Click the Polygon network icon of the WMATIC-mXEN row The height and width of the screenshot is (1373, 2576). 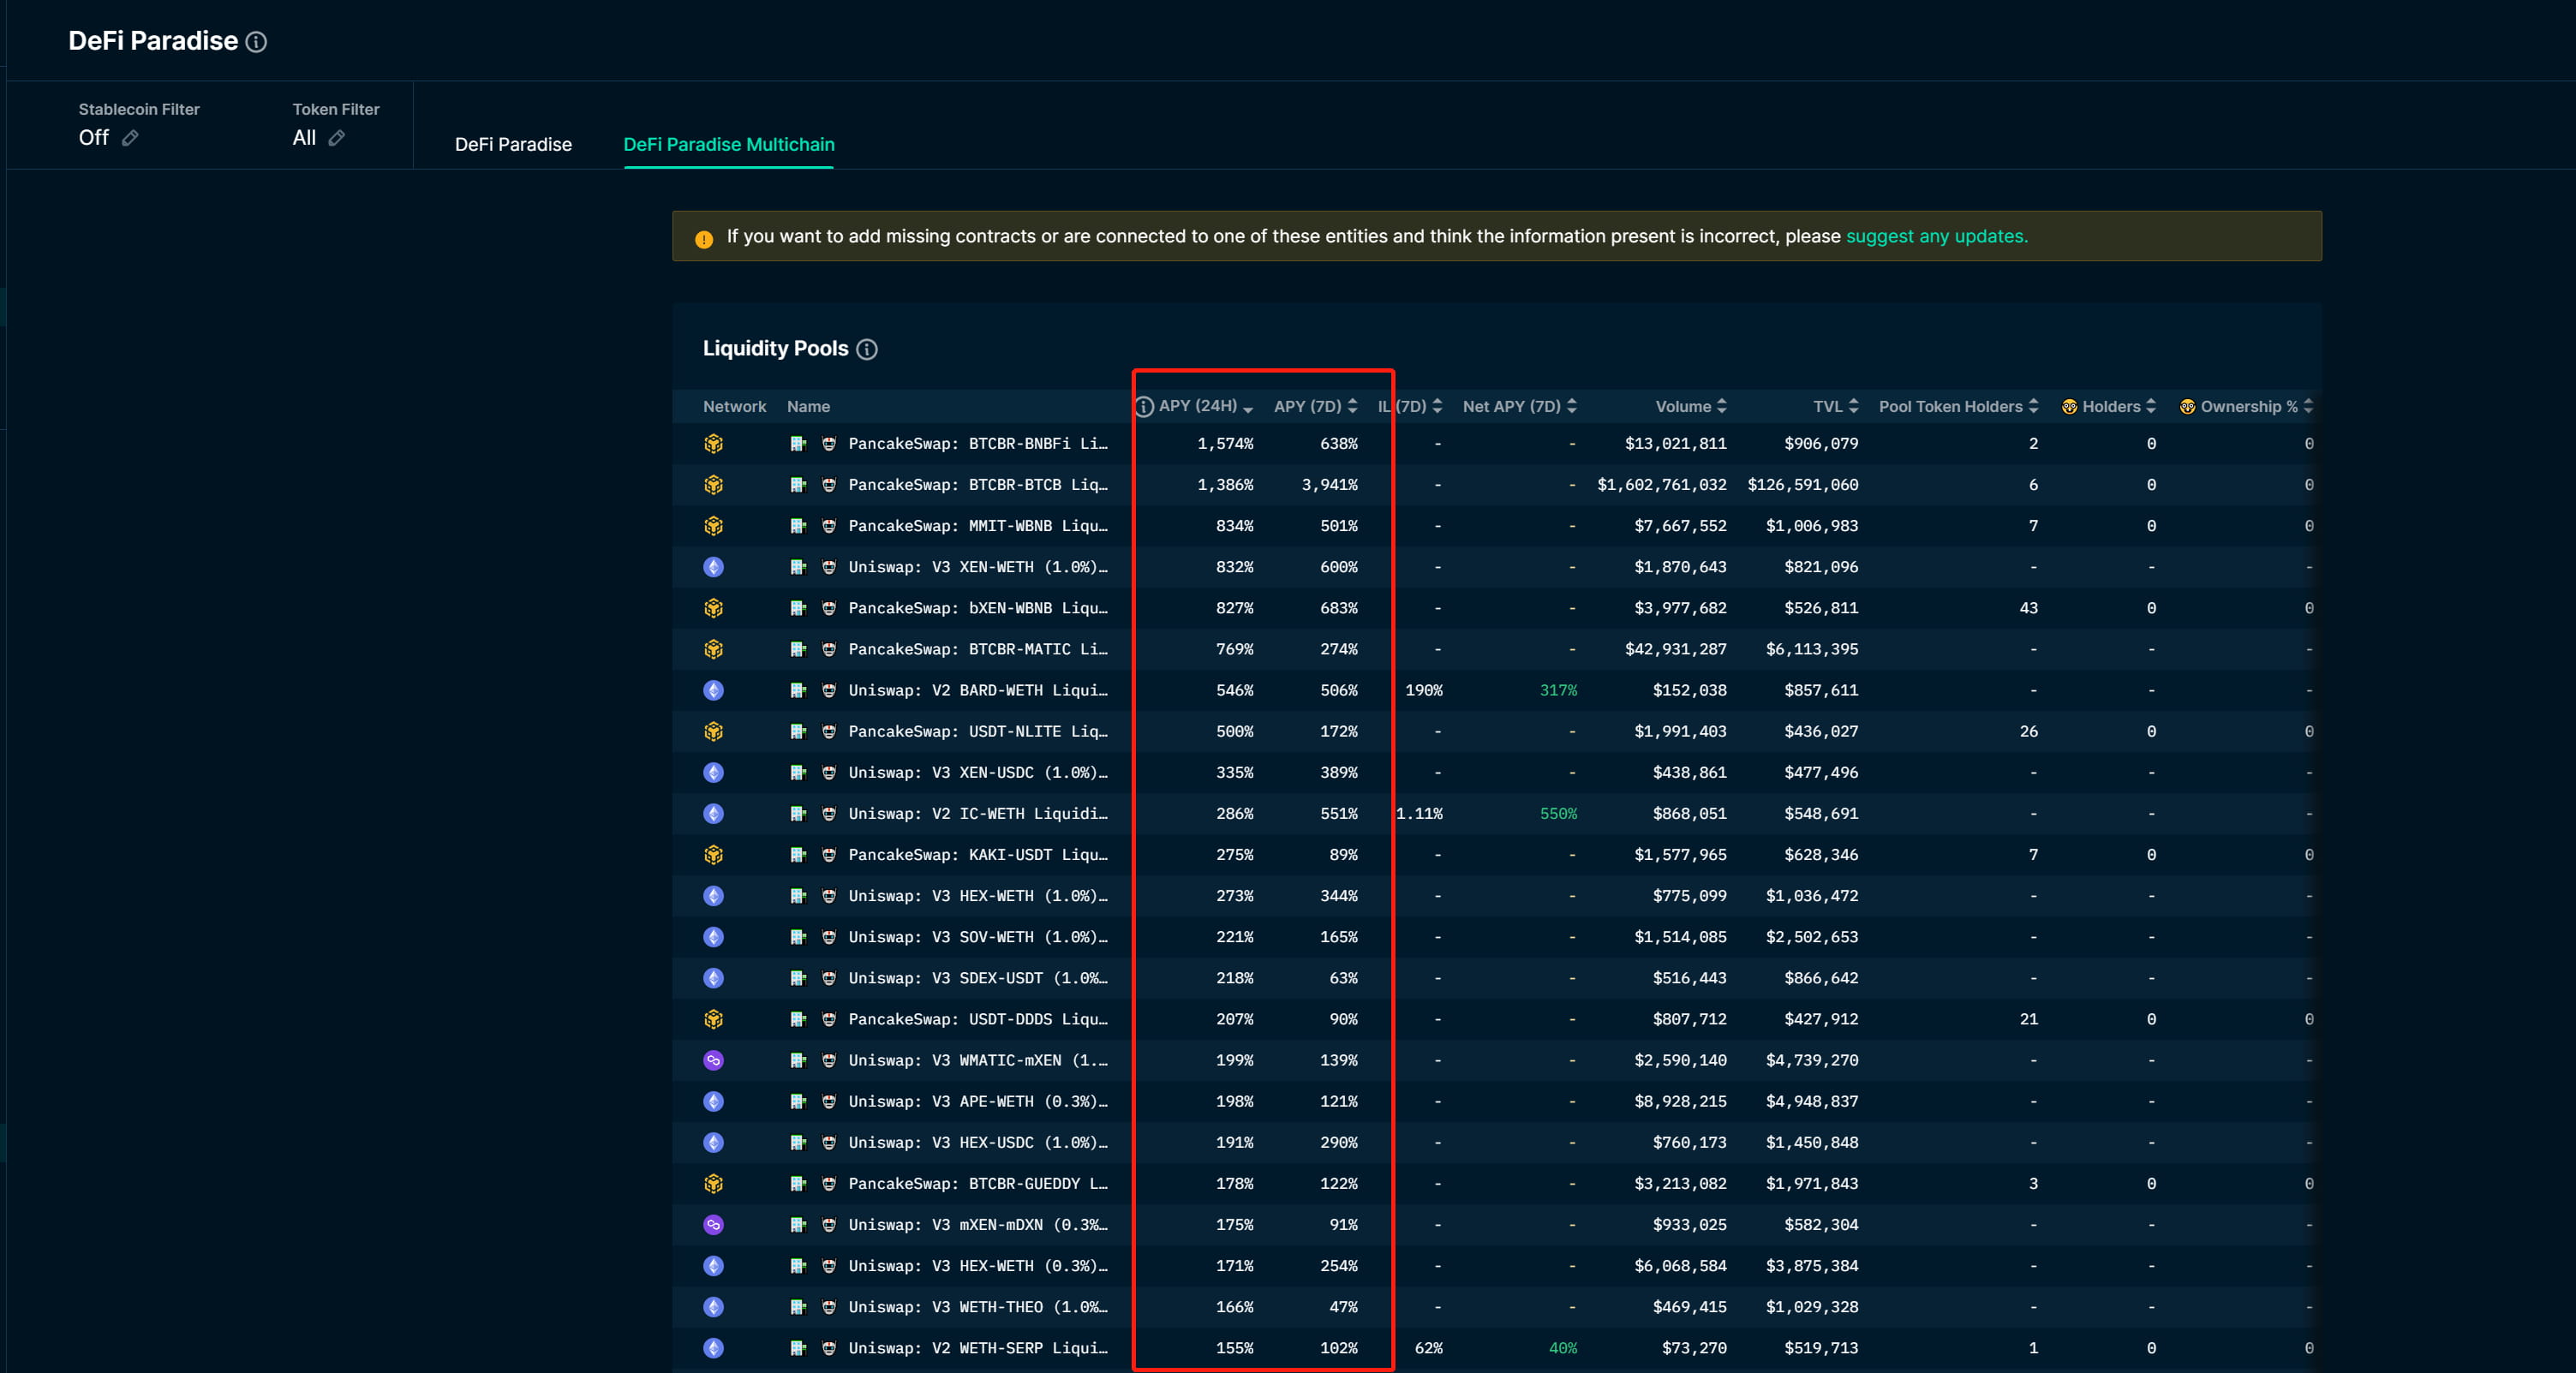713,1060
